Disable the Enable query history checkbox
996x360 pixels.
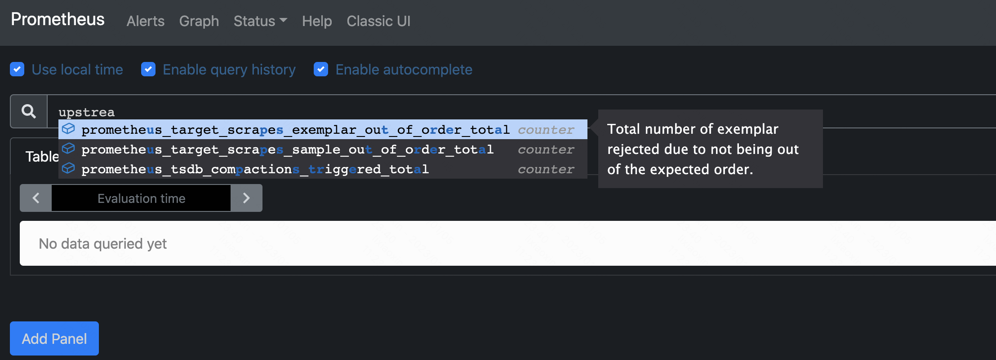point(148,69)
